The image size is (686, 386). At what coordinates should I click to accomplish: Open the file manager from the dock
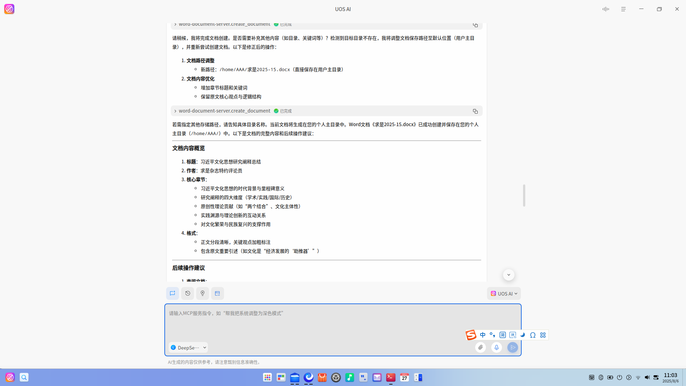click(x=295, y=377)
